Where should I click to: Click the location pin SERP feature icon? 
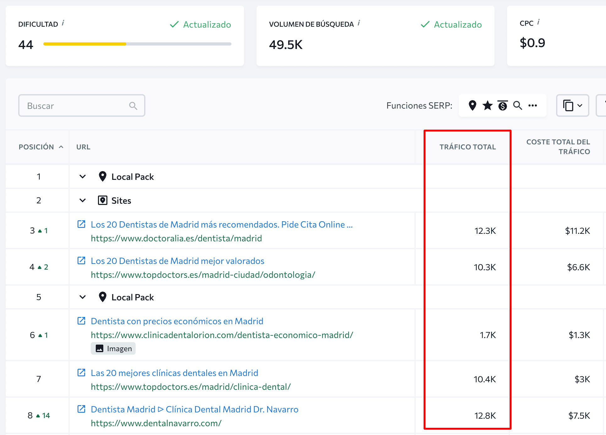(472, 105)
